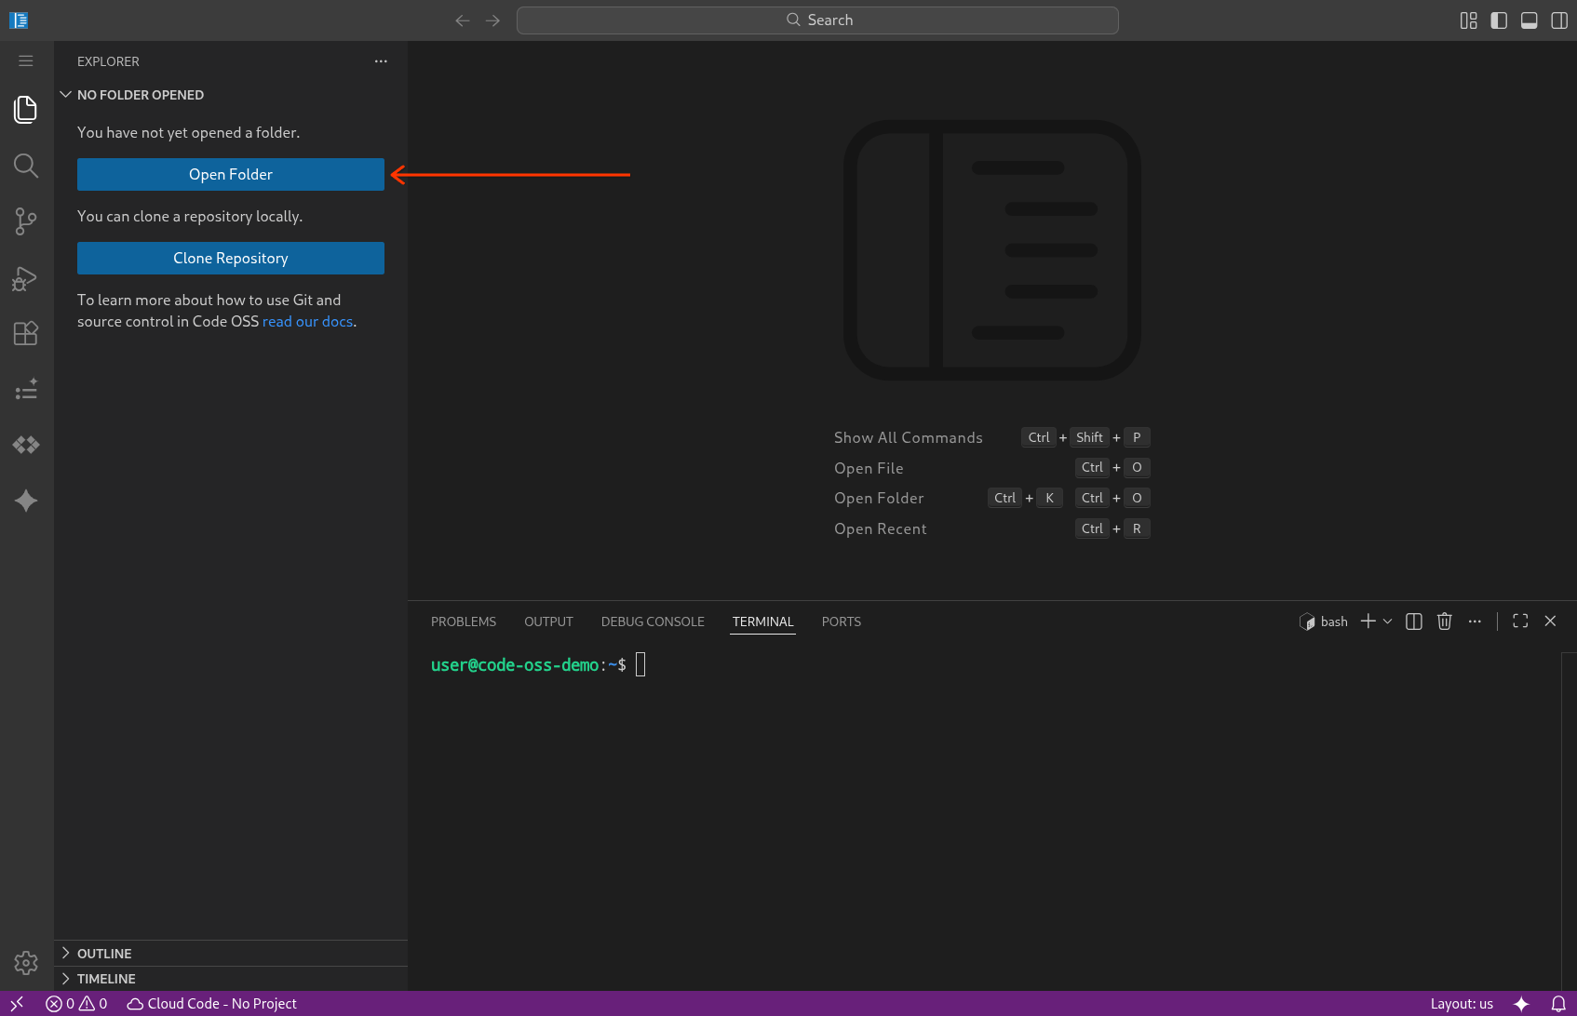Open Gemini Code Assist from the activity bar
Screen dimensions: 1577x1016
click(x=25, y=501)
